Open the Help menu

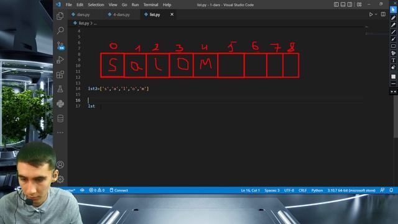click(x=167, y=5)
